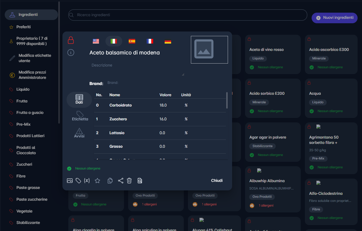Click the share icon in the dialog footer

[120, 181]
